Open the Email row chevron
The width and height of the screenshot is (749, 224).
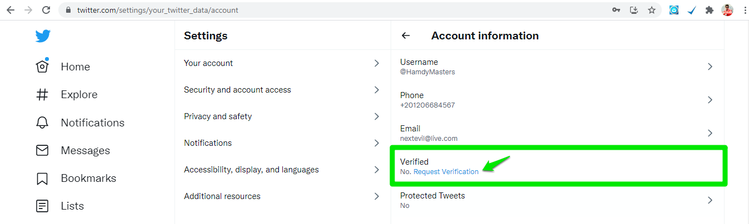point(710,133)
